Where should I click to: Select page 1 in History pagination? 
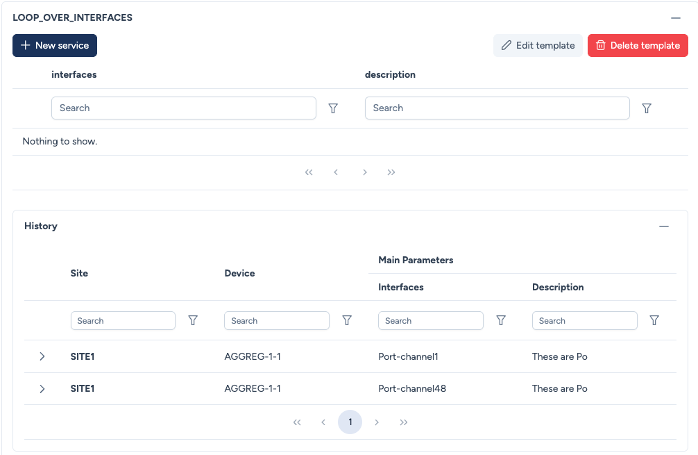(350, 422)
